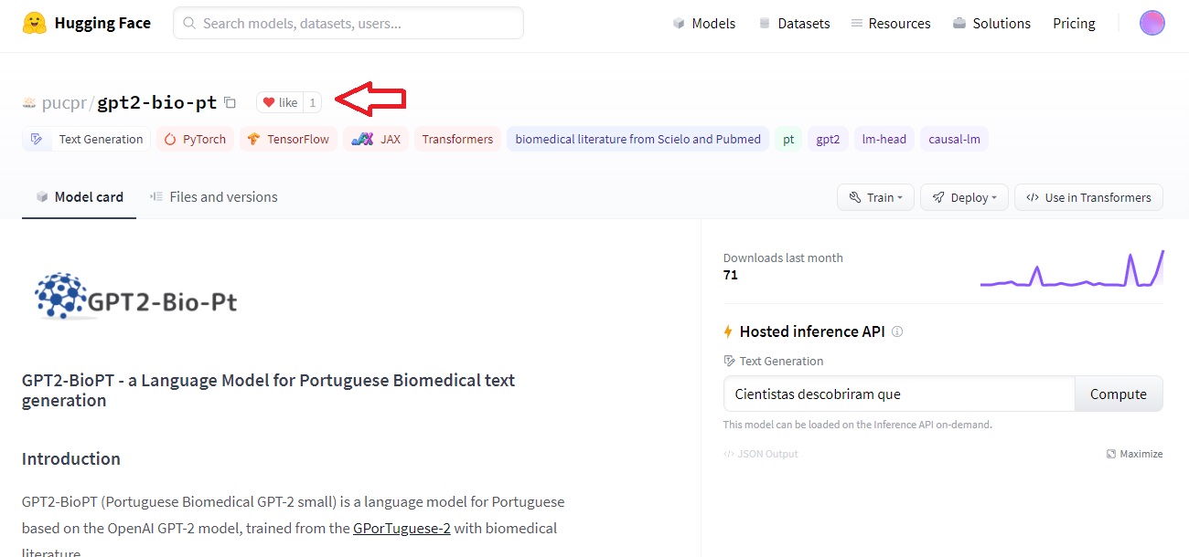1189x557 pixels.
Task: Click the lightning bolt inference icon
Action: coord(728,331)
